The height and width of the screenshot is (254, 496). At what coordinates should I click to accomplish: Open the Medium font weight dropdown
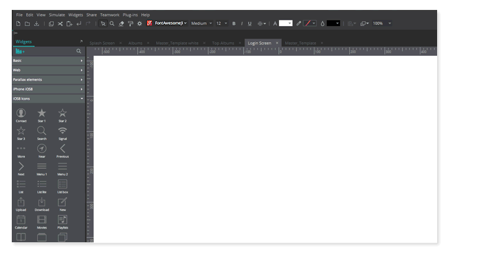click(201, 24)
